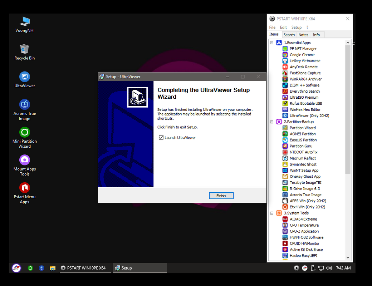The width and height of the screenshot is (372, 286).
Task: Open the File menu in PSTART
Action: [x=272, y=27]
